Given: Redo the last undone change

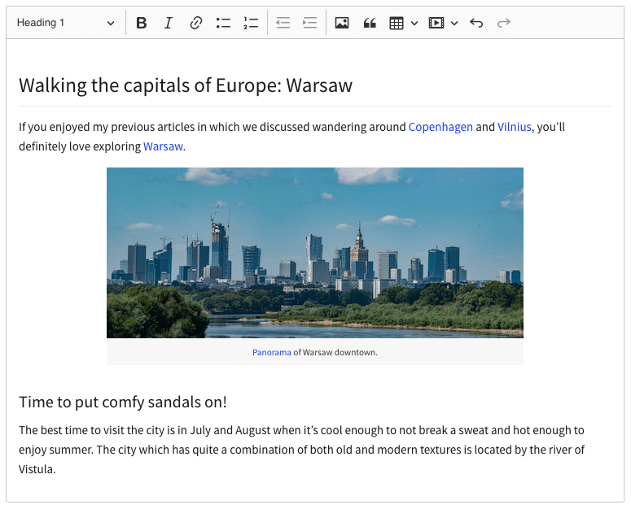Looking at the screenshot, I should (x=504, y=23).
